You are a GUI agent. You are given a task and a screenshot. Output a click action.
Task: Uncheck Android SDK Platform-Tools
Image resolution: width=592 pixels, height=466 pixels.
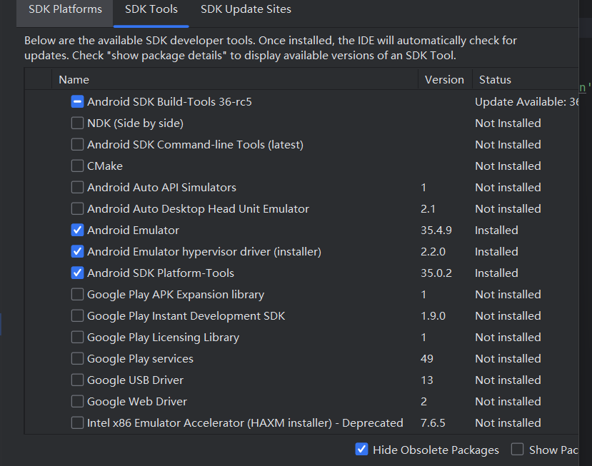tap(78, 273)
